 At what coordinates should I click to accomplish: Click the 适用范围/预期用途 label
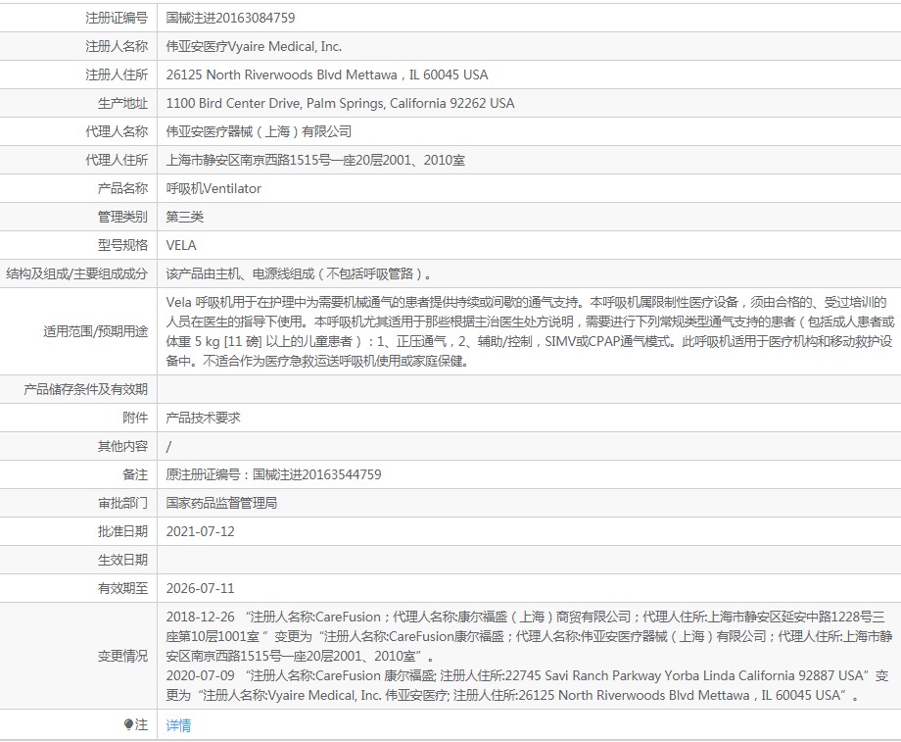[x=95, y=331]
